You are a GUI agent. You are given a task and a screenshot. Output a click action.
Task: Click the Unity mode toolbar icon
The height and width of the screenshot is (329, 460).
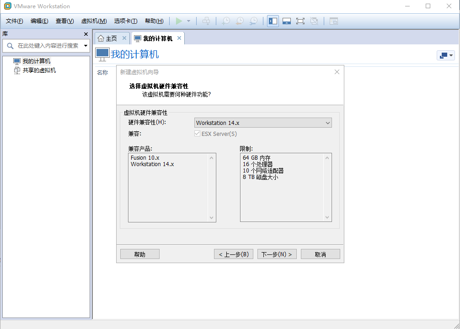point(314,21)
